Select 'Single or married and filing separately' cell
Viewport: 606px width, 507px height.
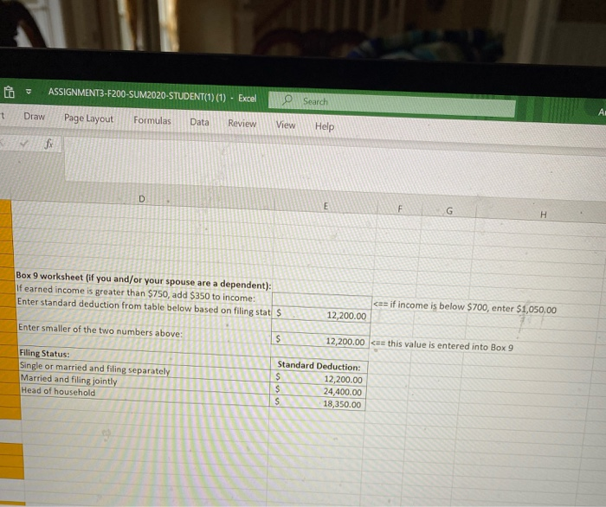[94, 368]
